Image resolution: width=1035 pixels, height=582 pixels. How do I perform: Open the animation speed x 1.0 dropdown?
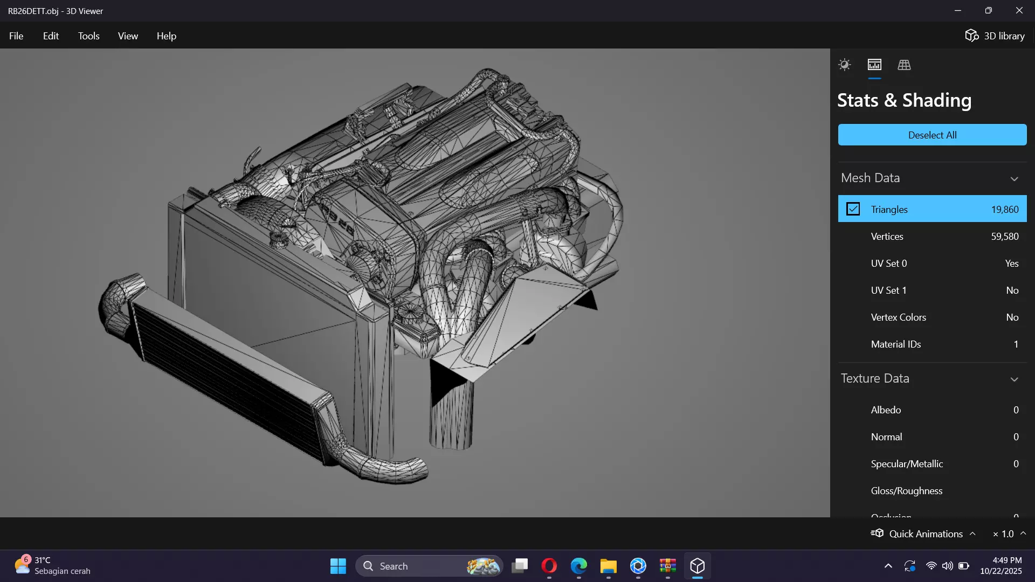click(1009, 533)
